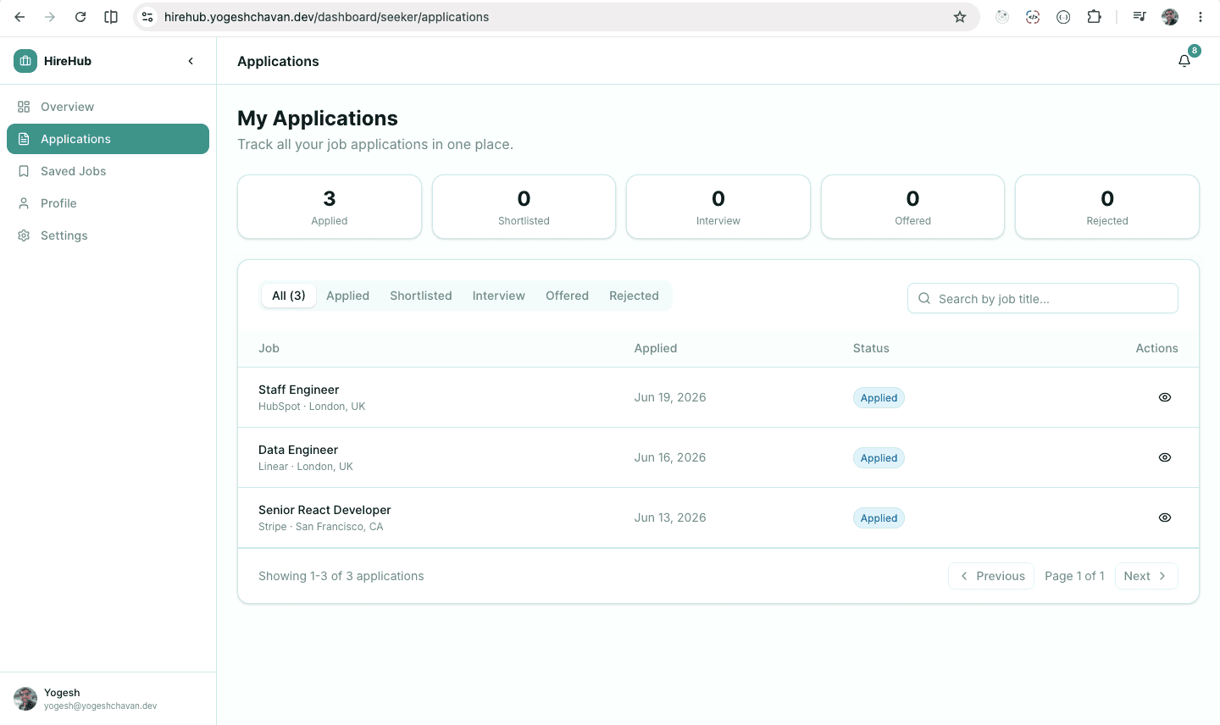The width and height of the screenshot is (1220, 725).
Task: Select the All (3) tab
Action: point(289,296)
